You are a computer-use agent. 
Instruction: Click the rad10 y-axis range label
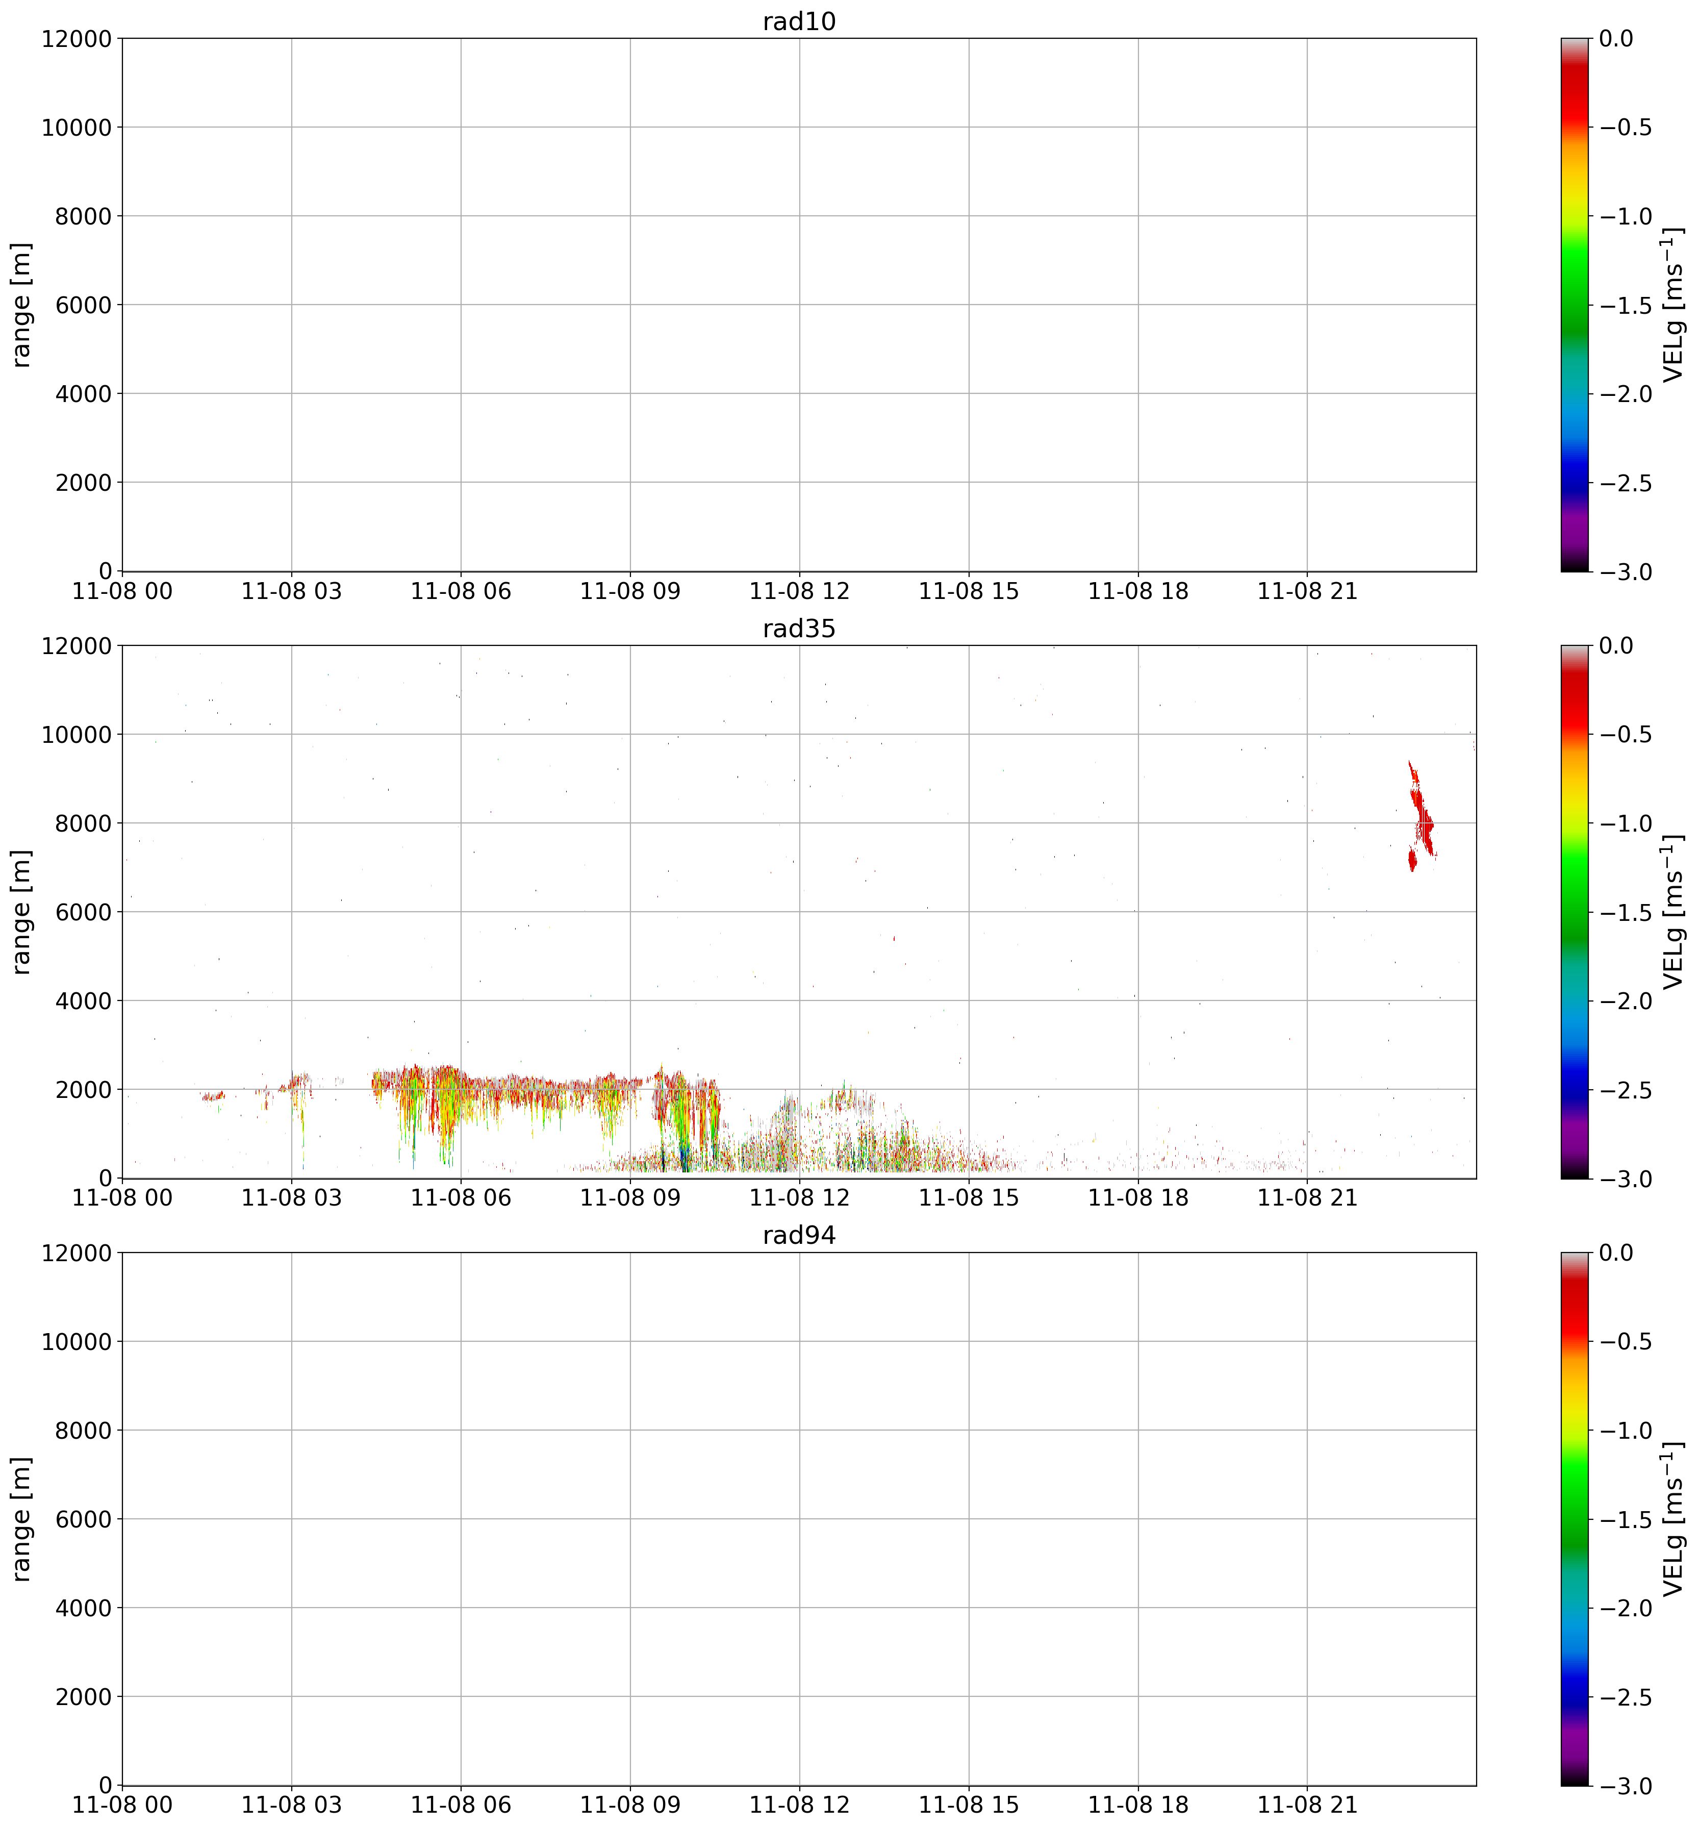click(22, 305)
